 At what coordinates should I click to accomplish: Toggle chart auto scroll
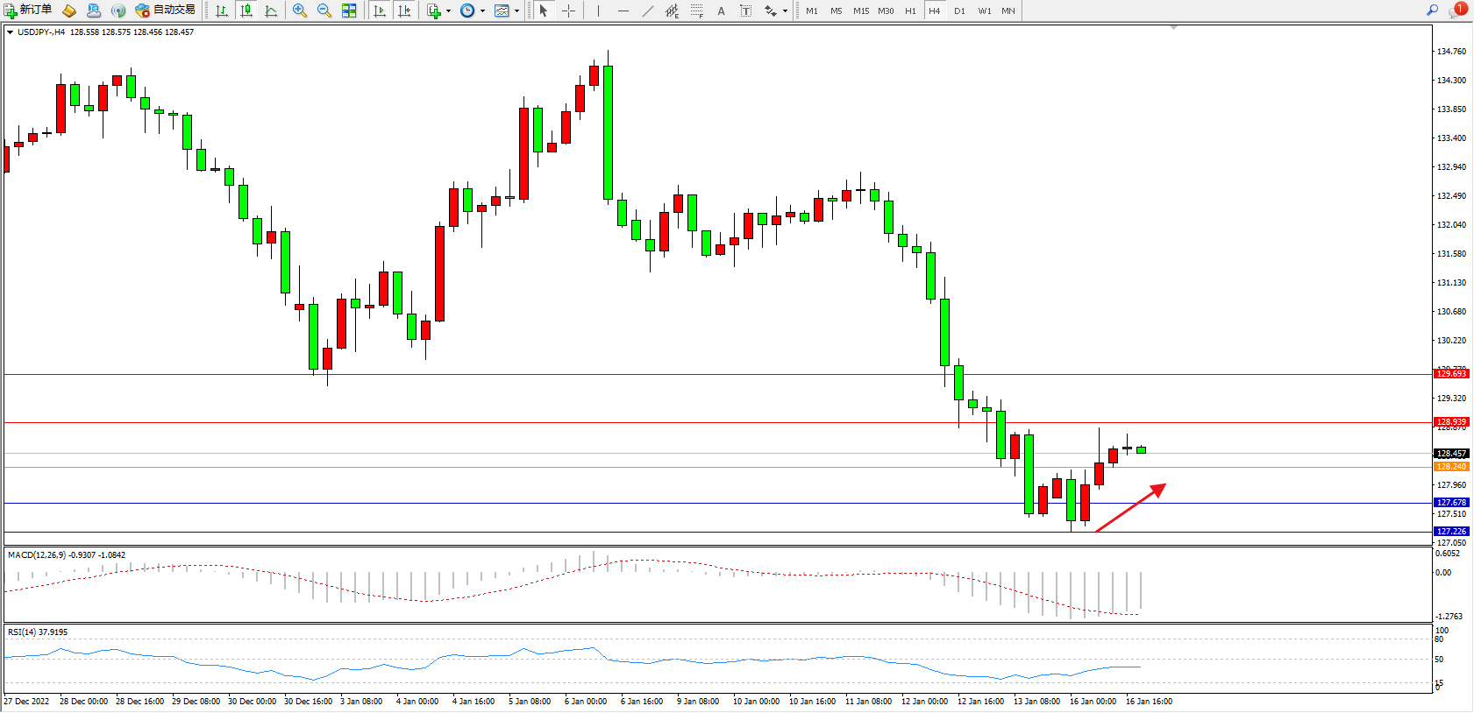click(x=380, y=11)
